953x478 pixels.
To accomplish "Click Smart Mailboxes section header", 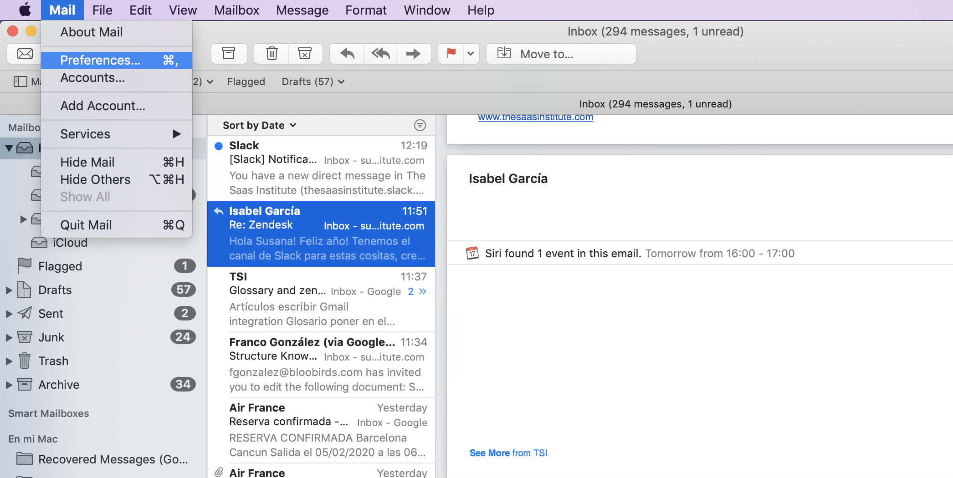I will point(49,413).
